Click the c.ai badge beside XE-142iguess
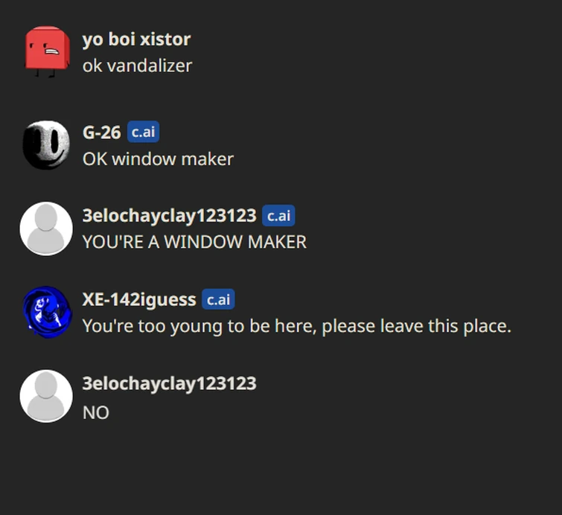 (x=218, y=299)
